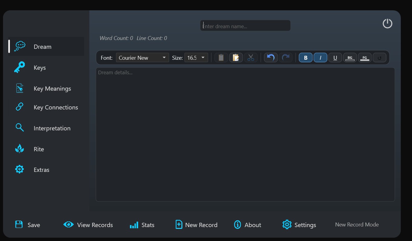The height and width of the screenshot is (241, 412).
Task: Click the New Record document-plus icon
Action: coord(179,224)
